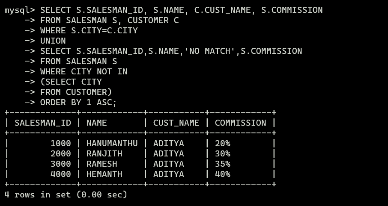Click the UNION keyword line
The width and height of the screenshot is (388, 206).
coord(53,41)
